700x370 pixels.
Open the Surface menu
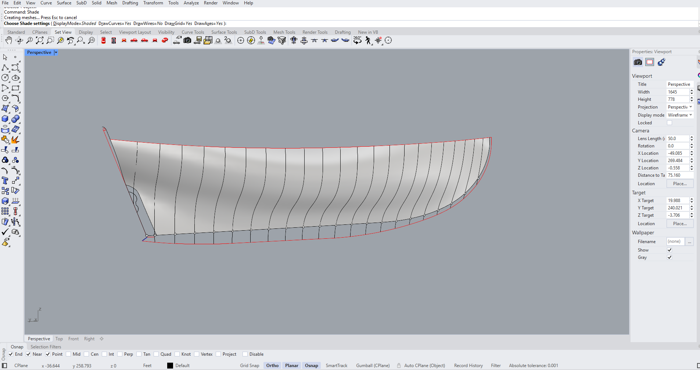64,3
